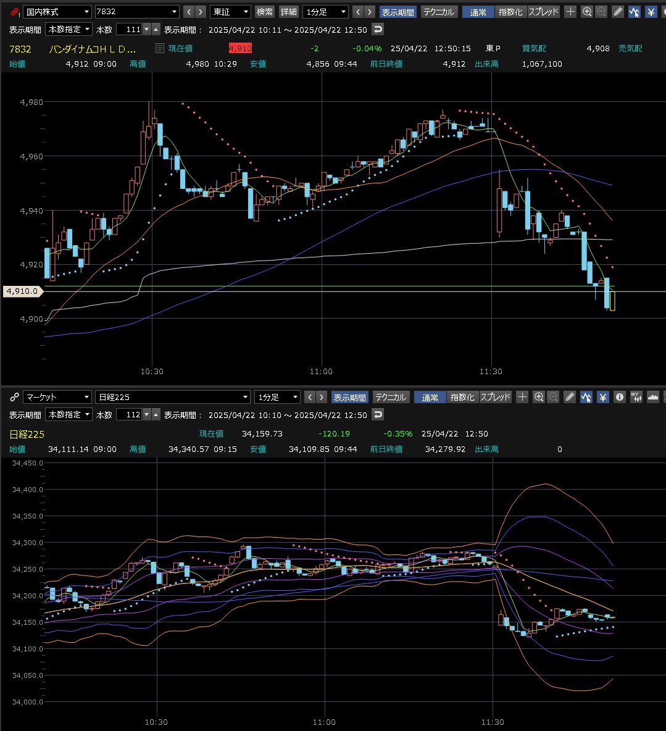This screenshot has height=731, width=666.
Task: Reset display period arrow in upper chart
Action: [x=378, y=30]
